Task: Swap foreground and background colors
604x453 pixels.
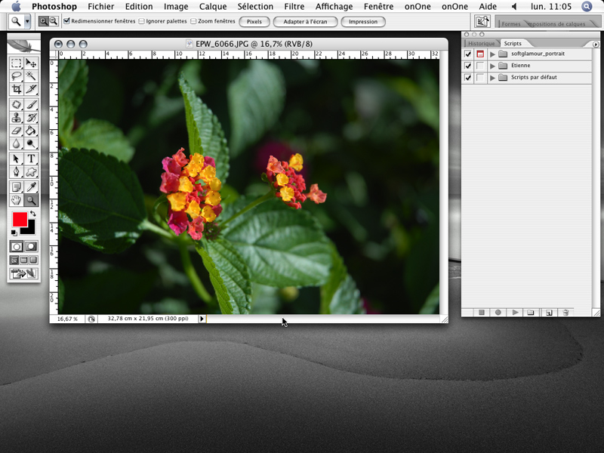Action: tap(33, 214)
